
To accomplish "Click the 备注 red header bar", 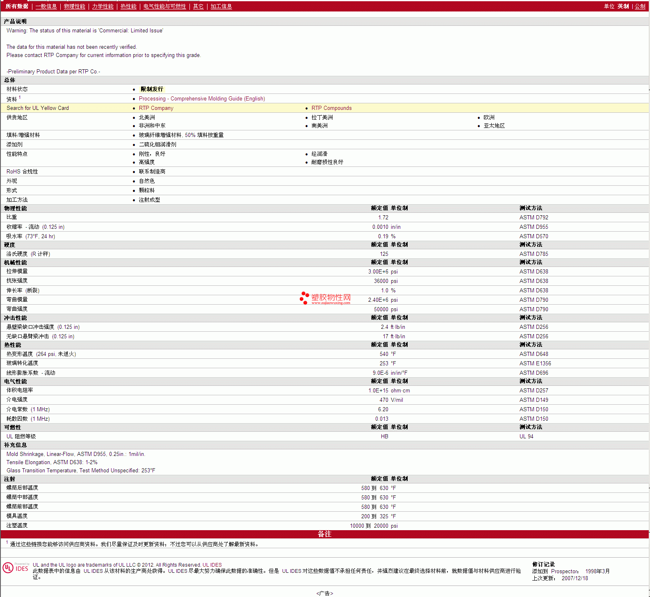I will click(x=325, y=534).
